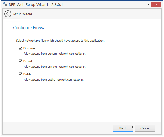Click the bold "Private" label text
This screenshot has height=137, width=164.
[29, 61]
